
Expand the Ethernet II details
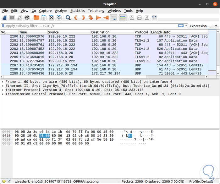point(3,86)
